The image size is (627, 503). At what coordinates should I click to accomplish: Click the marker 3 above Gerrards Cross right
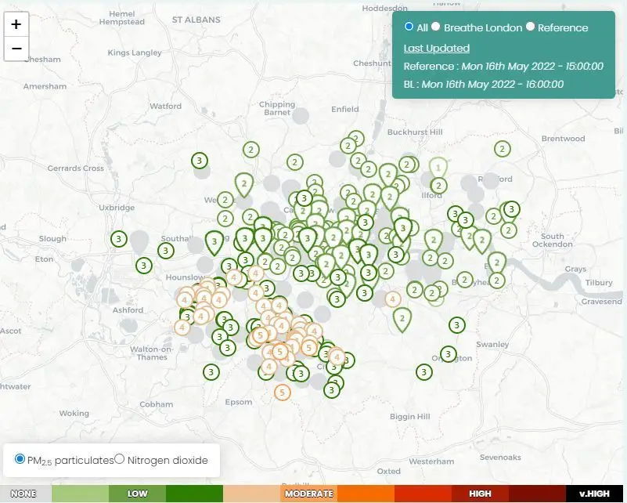click(x=200, y=161)
